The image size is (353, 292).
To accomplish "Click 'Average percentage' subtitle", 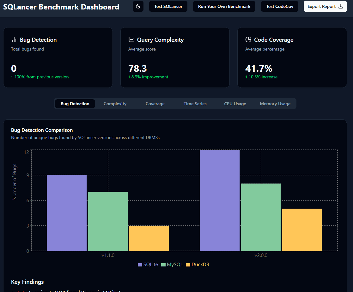I will 265,49.
